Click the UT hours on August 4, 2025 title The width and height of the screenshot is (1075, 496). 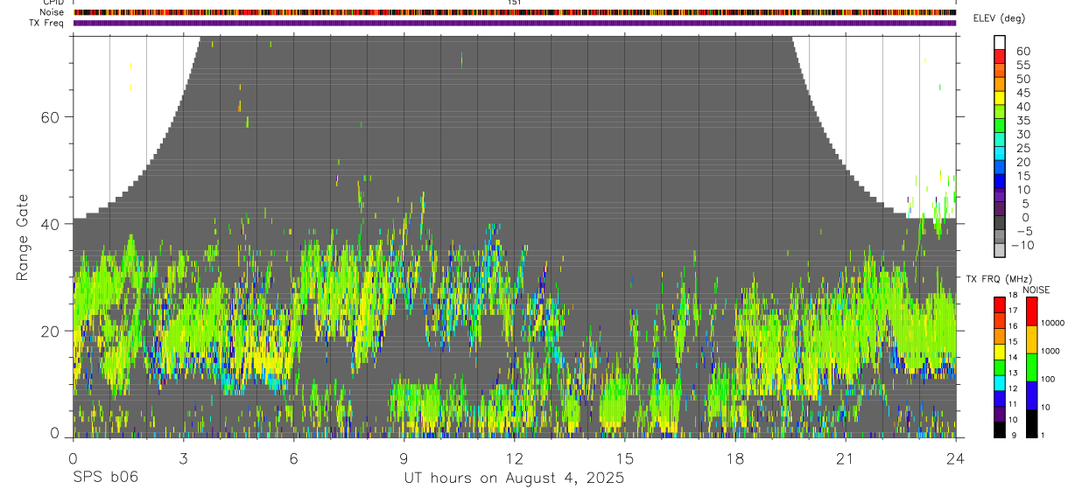point(514,478)
